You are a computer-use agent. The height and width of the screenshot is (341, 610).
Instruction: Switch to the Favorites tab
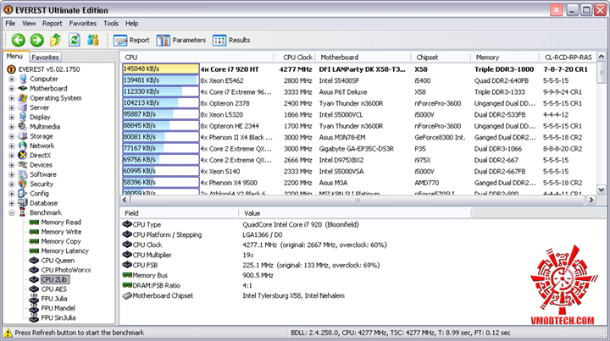tap(45, 57)
